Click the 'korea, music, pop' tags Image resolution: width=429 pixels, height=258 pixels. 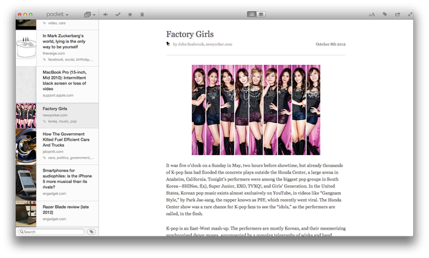pyautogui.click(x=62, y=121)
